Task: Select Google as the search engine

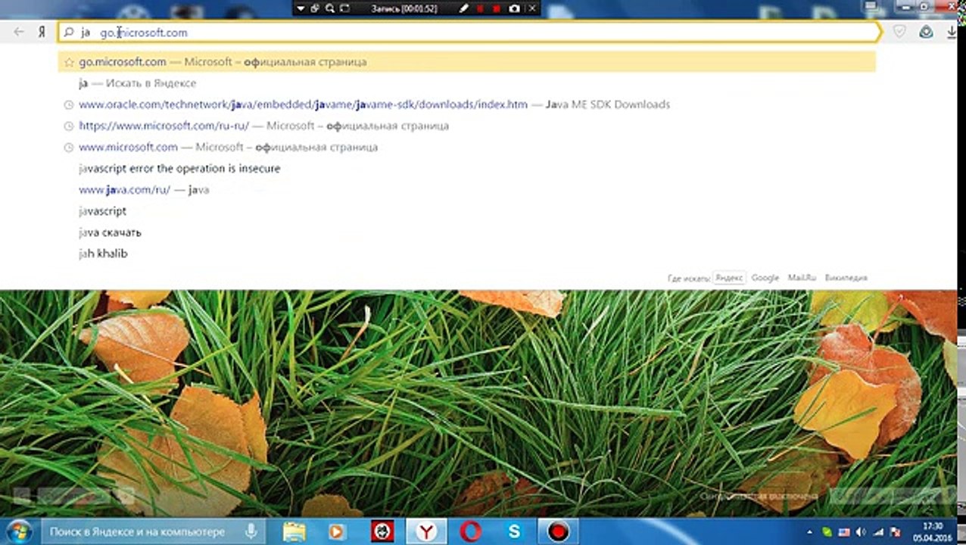Action: [x=765, y=278]
